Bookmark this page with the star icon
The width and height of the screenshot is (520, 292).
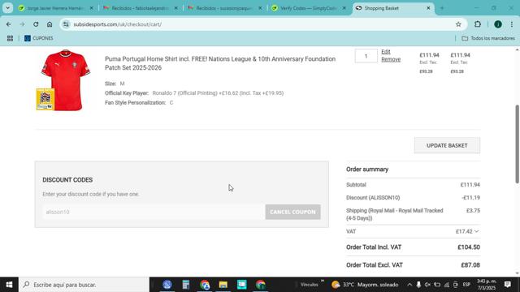coord(458,24)
